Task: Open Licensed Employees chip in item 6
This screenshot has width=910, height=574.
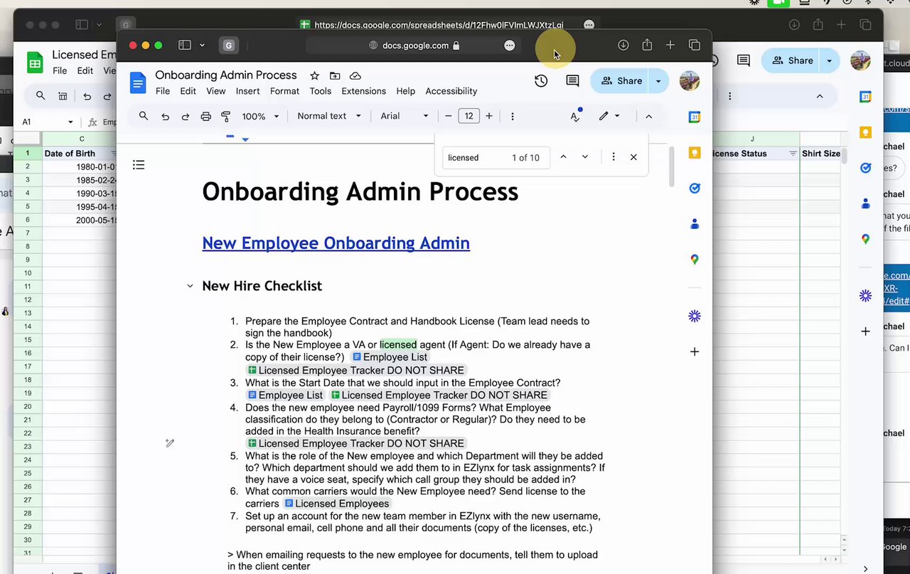Action: [336, 504]
